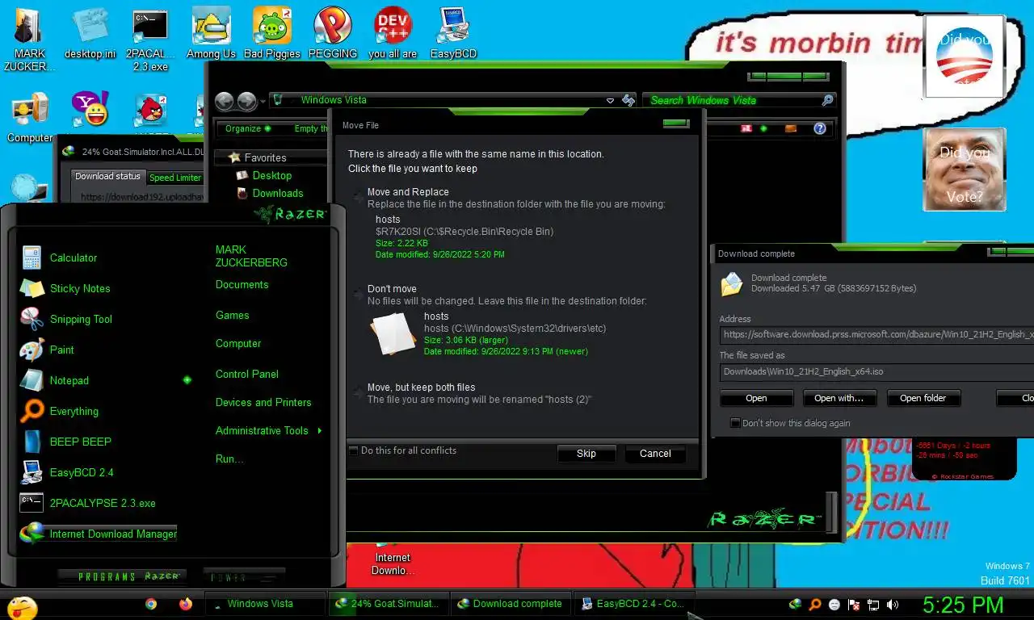Click Explorer's Forward navigation arrow
The image size is (1034, 620).
(247, 101)
